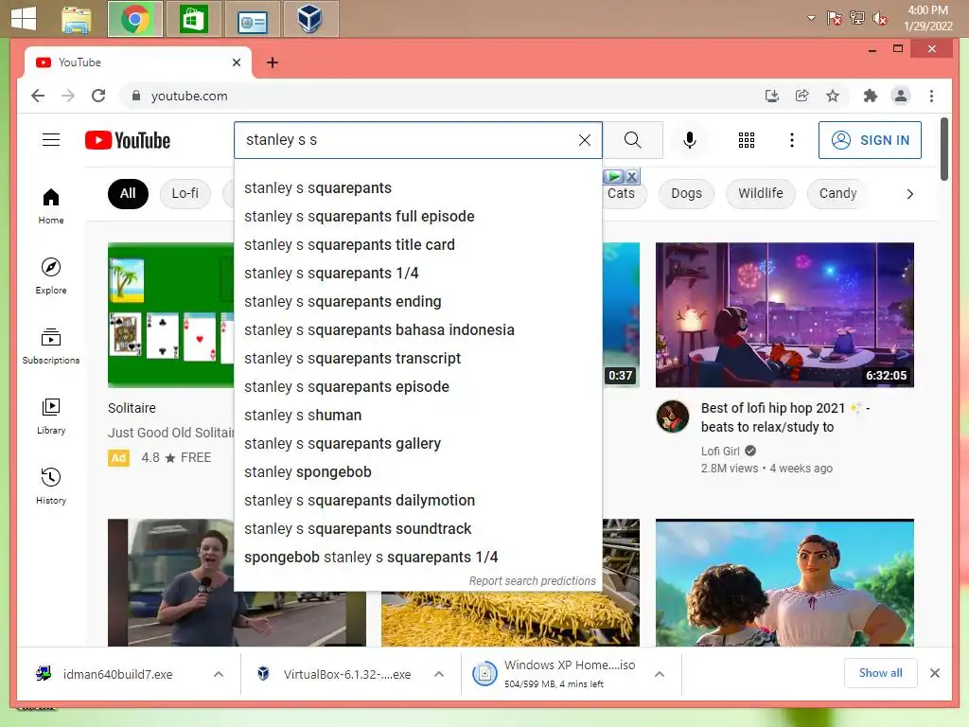The width and height of the screenshot is (969, 727).
Task: Choose 'stanley s squarepants episode'
Action: tap(417, 387)
